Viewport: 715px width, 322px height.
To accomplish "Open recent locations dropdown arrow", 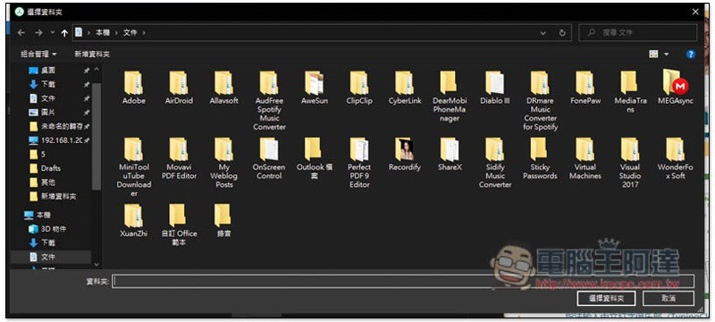I will (x=52, y=32).
